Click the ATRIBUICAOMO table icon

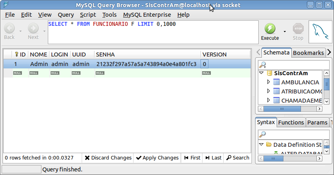pyautogui.click(x=276, y=91)
